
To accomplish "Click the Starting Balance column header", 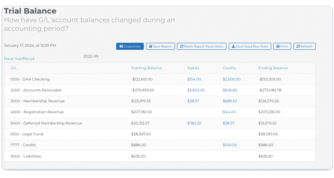I will [146, 68].
